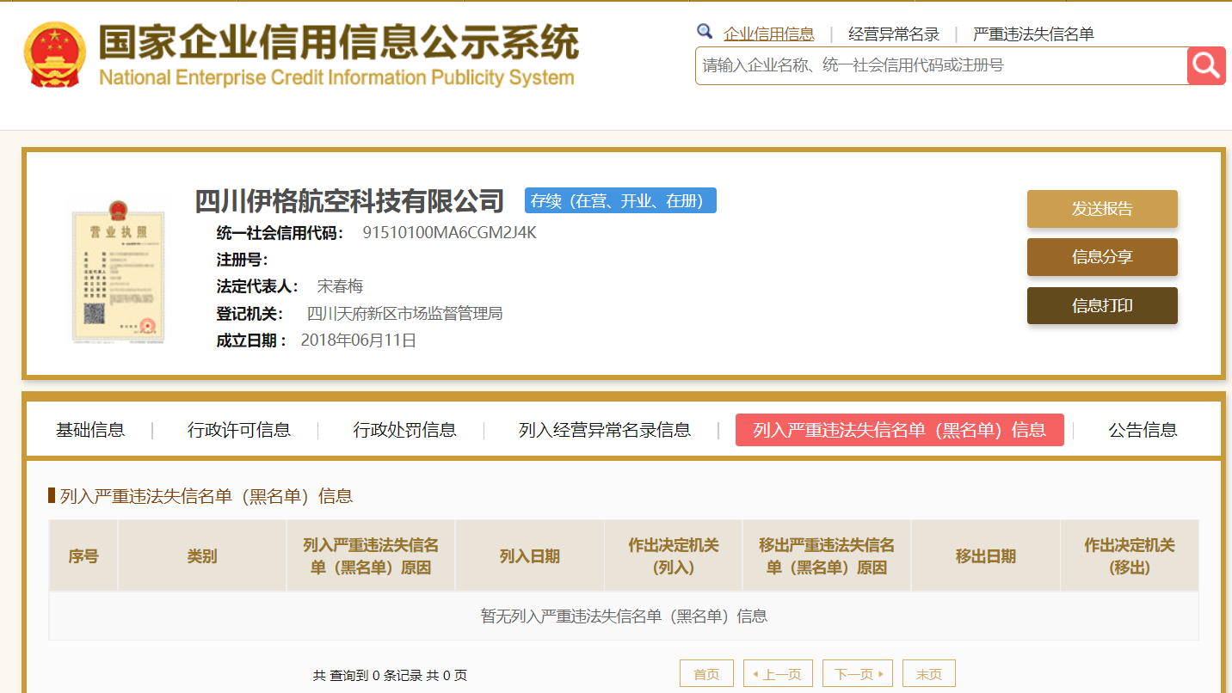Click the 作出决定机关（列入） column header
1232x693 pixels.
pos(674,556)
